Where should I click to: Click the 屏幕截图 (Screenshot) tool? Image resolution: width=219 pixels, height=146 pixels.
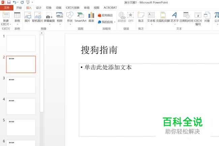[x=49, y=17]
